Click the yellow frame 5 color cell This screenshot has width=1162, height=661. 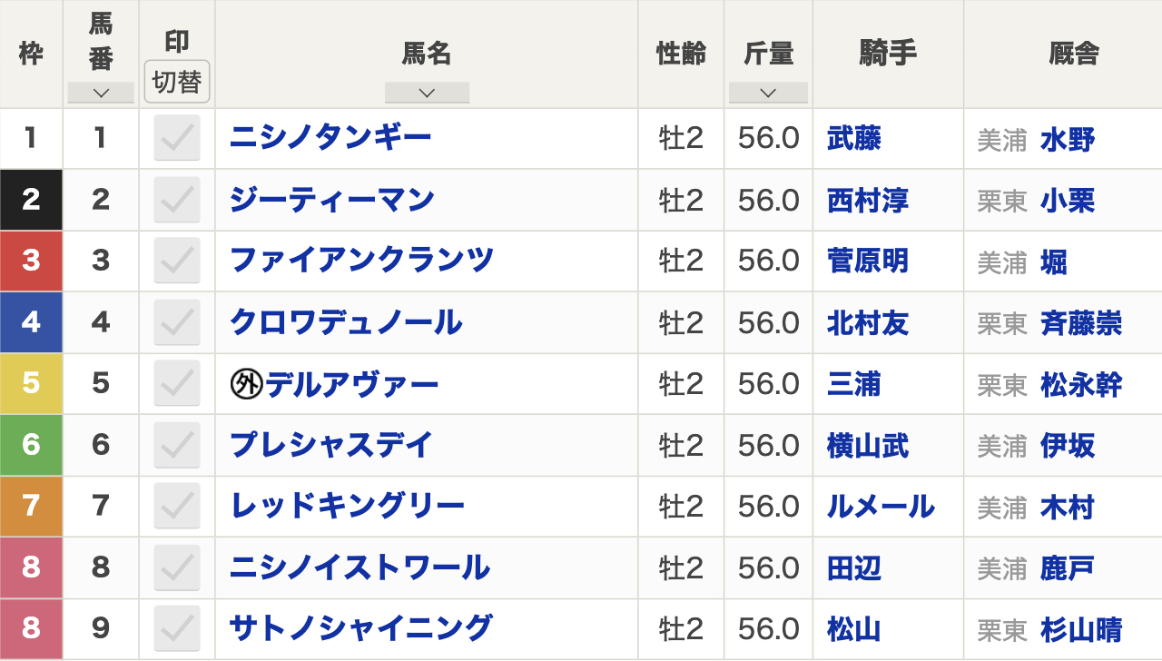(x=31, y=384)
